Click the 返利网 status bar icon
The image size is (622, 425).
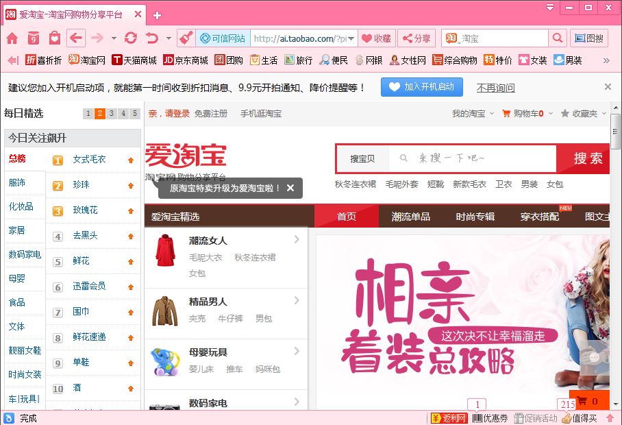[449, 418]
